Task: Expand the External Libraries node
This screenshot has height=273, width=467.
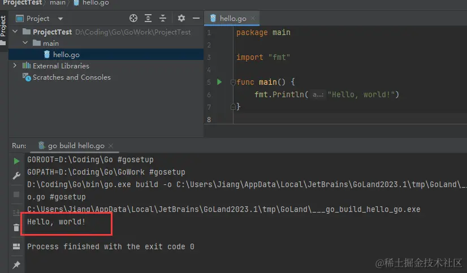Action: 15,65
